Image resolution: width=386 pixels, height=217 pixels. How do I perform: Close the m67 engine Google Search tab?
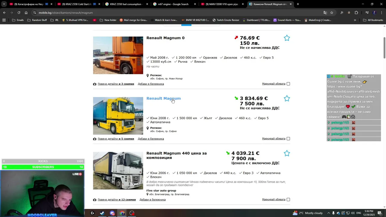pyautogui.click(x=195, y=4)
